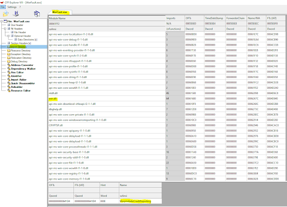
Task: Click the Identifier wrench icon
Action: click(9, 76)
